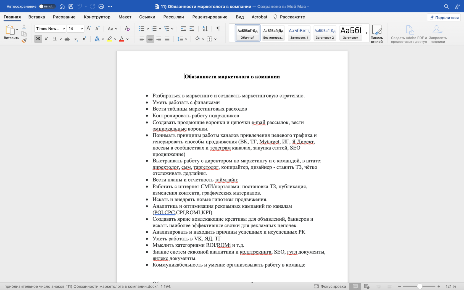Click the Поделиться share button

point(444,17)
